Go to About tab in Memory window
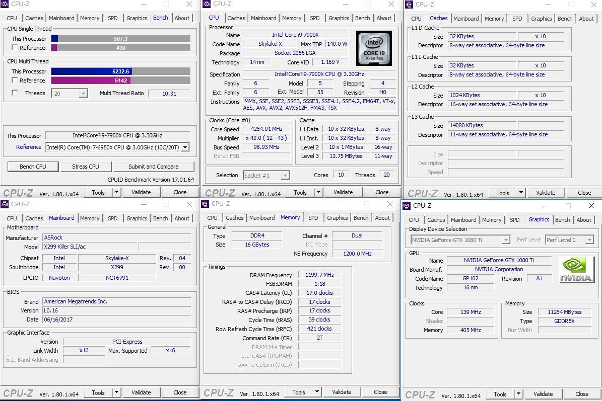Screen dimensions: 602x401 point(382,218)
